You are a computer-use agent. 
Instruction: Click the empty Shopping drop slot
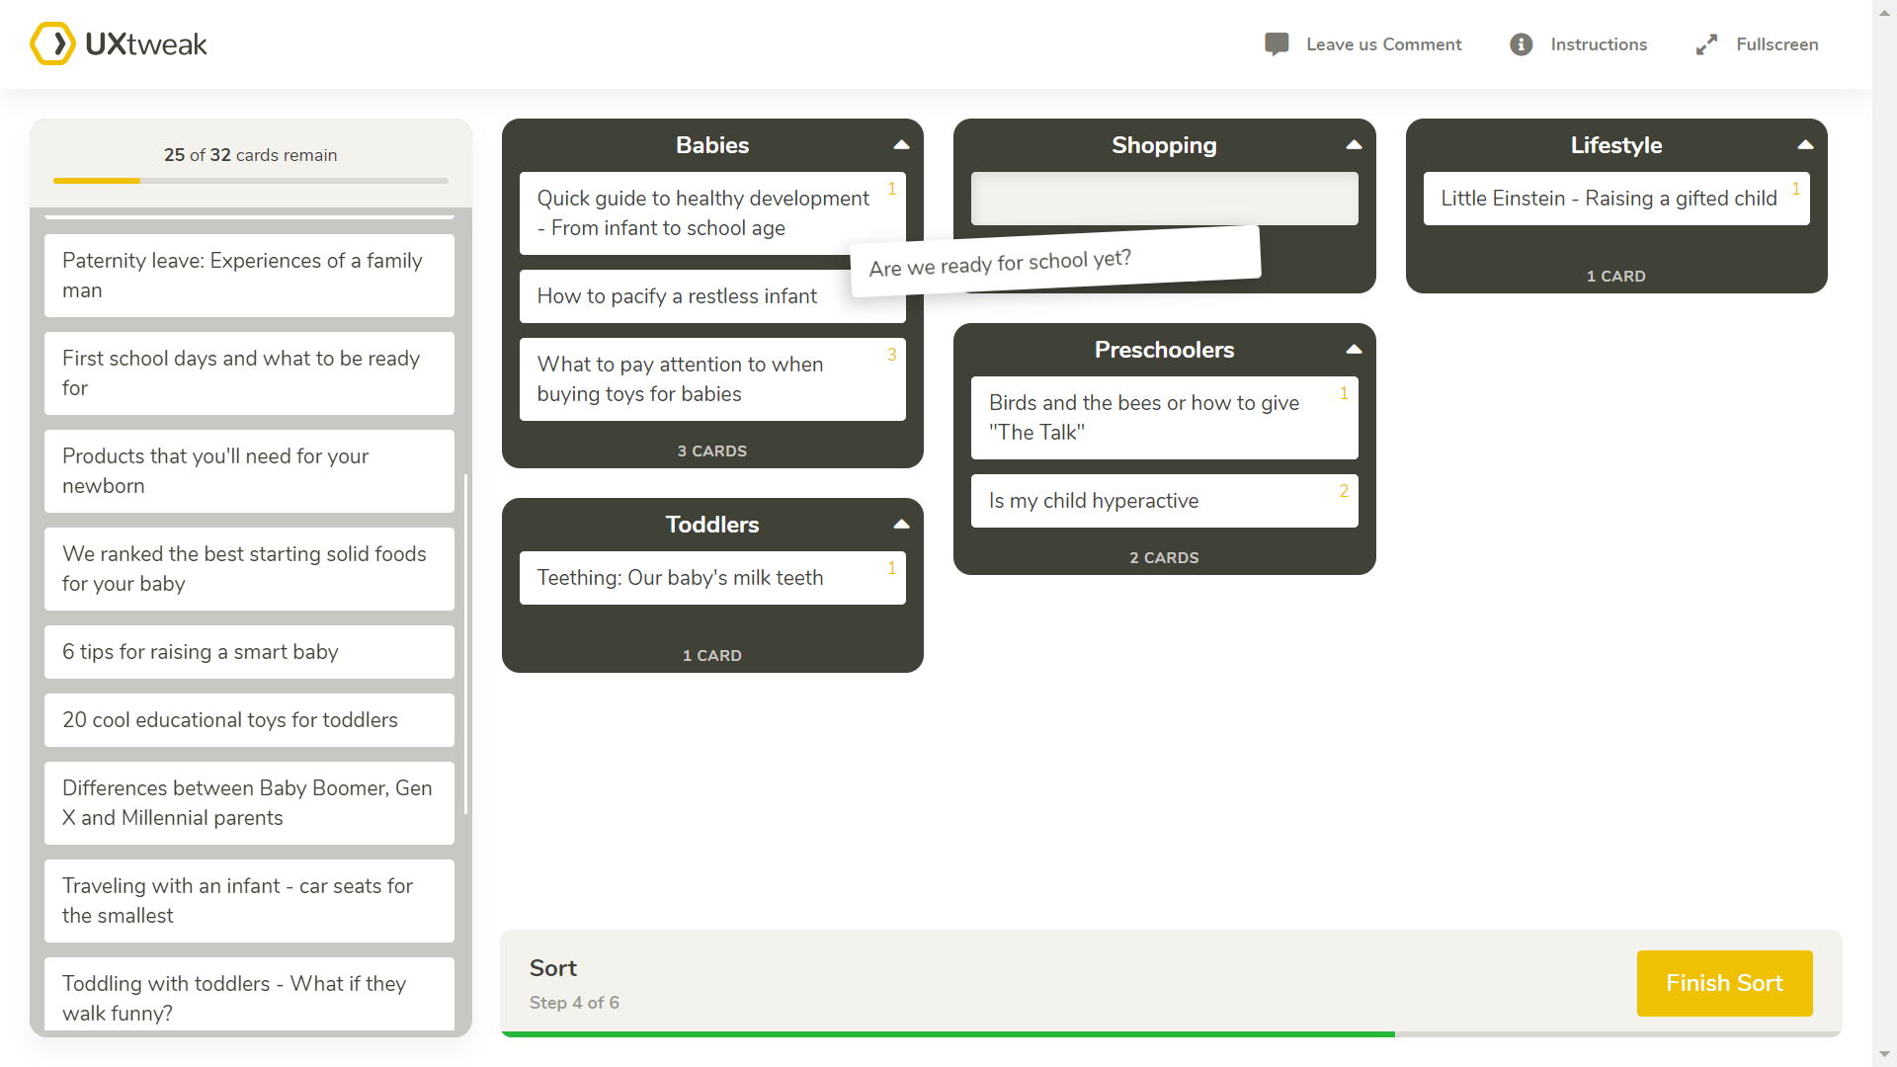click(1164, 199)
